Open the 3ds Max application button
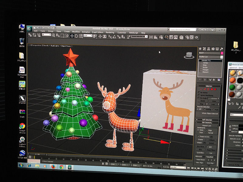Screen dimensions: 243x182 click(x=29, y=29)
